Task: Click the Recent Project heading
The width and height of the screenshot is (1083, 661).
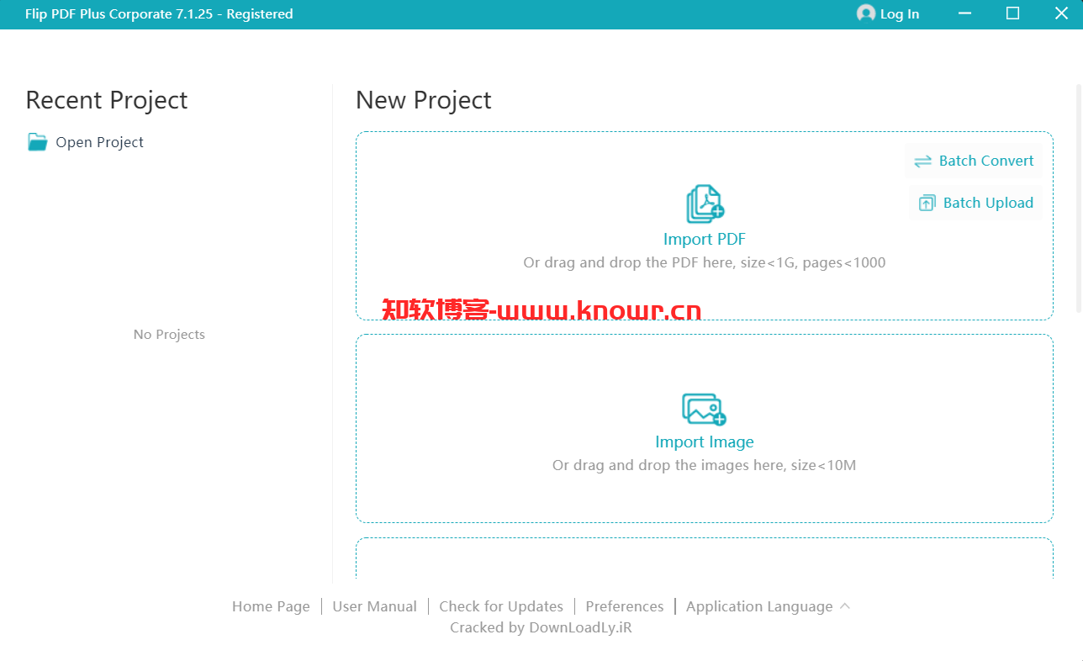Action: click(x=107, y=100)
